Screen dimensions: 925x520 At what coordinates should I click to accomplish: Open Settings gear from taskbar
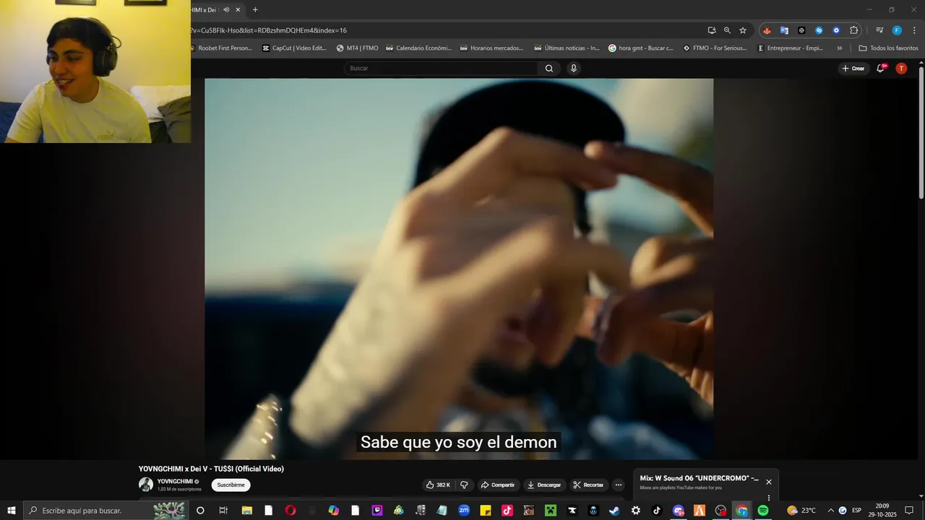point(636,511)
